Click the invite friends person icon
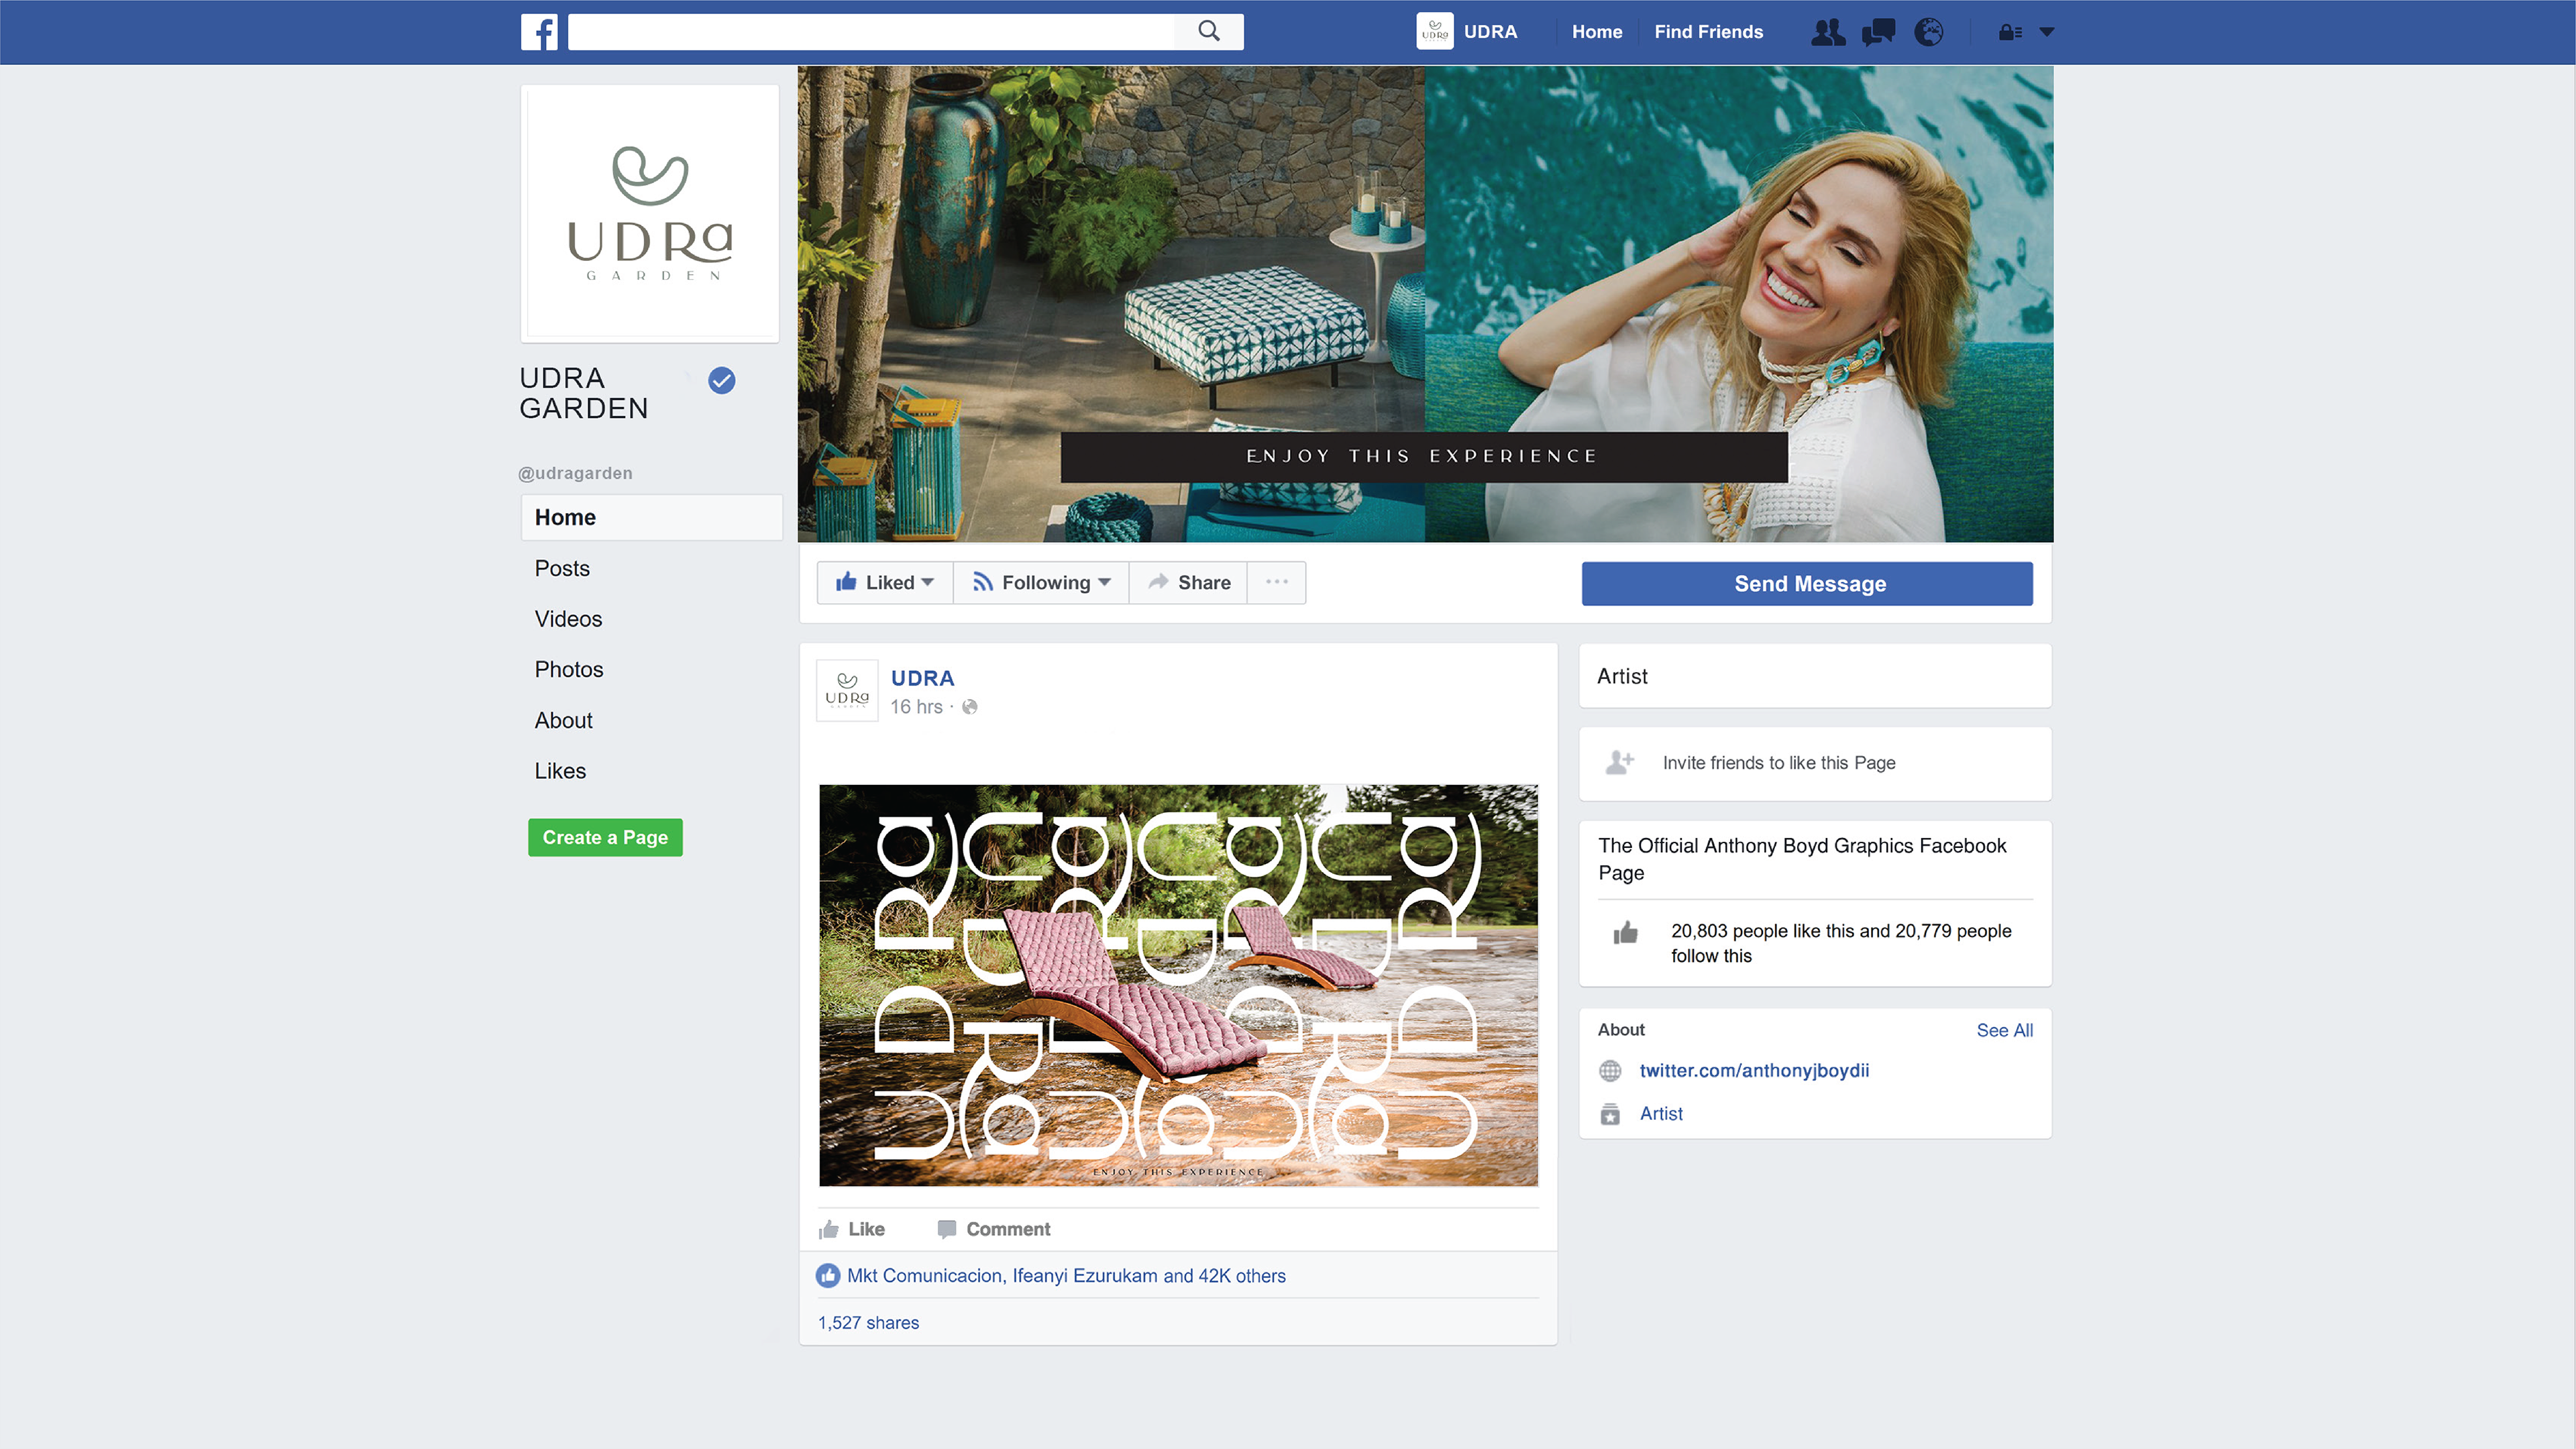Viewport: 2576px width, 1449px height. 1619,763
